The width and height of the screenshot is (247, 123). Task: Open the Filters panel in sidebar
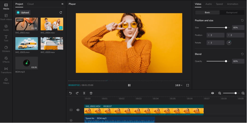6,81
